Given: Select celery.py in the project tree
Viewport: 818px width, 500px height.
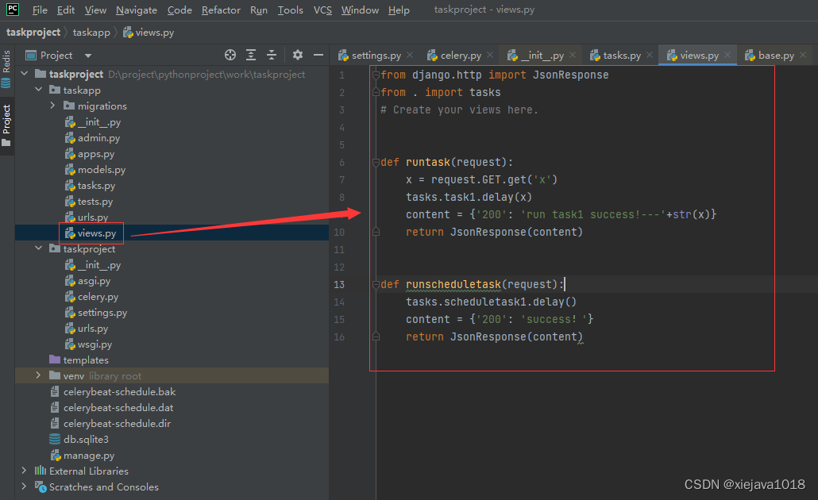Looking at the screenshot, I should 98,297.
